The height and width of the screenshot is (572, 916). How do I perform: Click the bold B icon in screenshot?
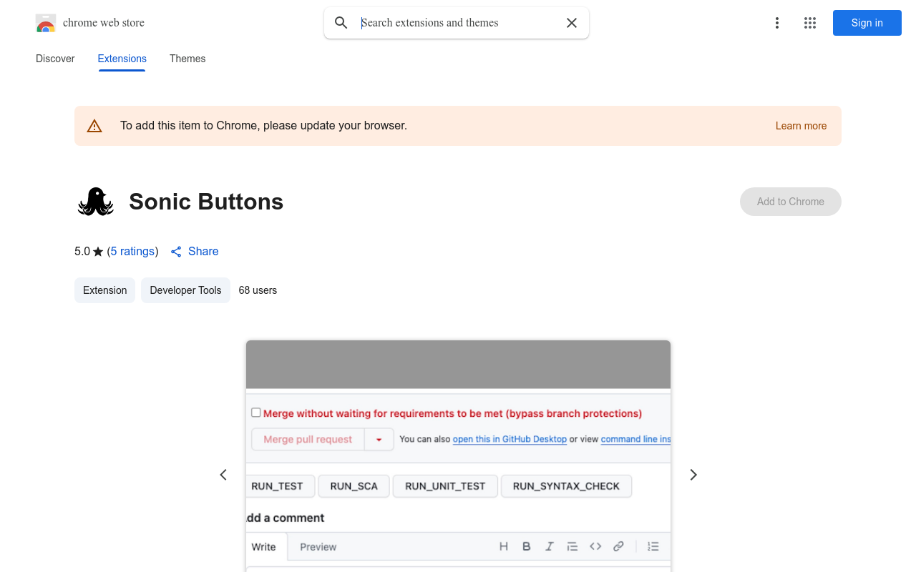tap(527, 546)
